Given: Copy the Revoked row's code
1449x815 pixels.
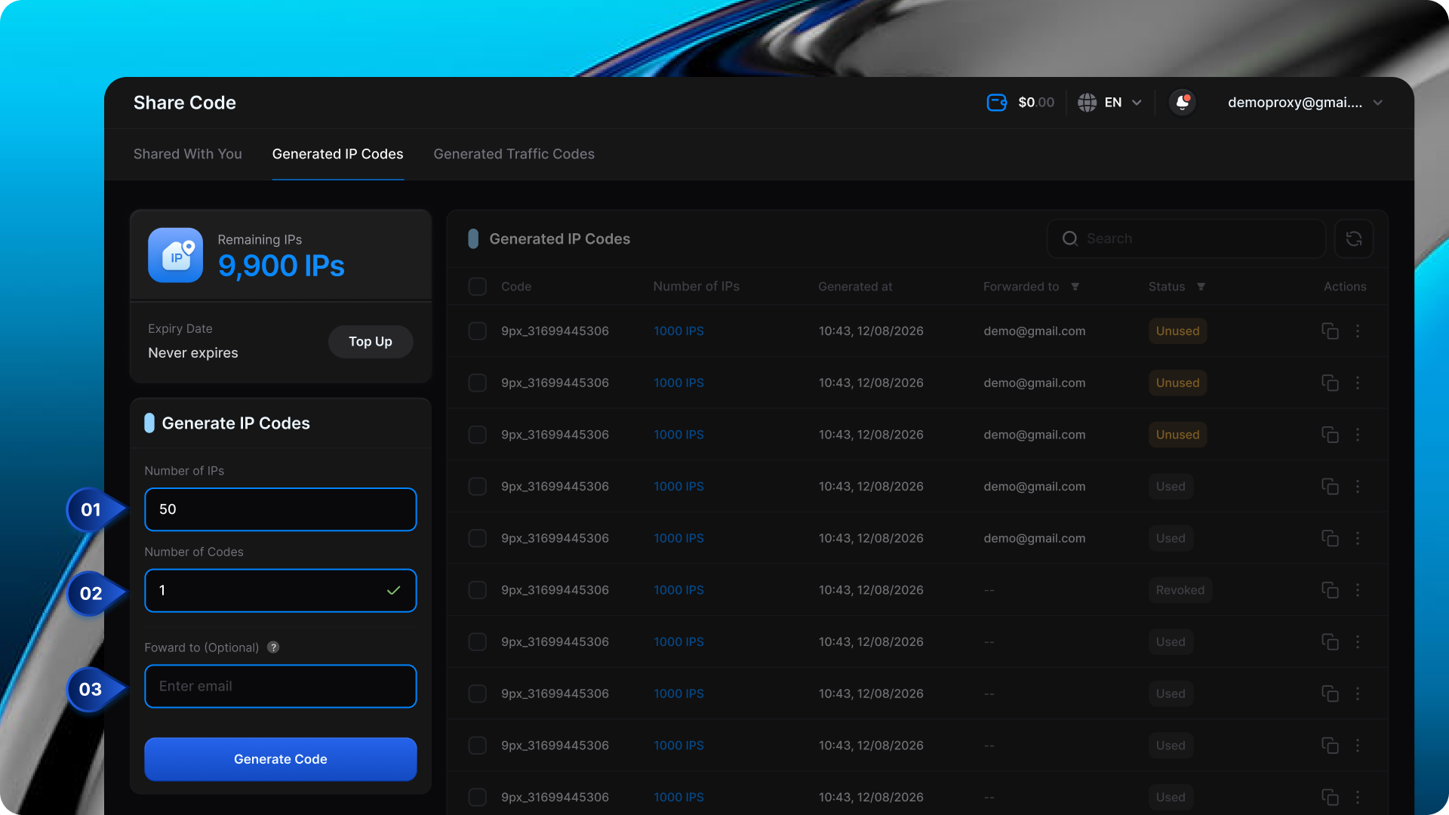Looking at the screenshot, I should point(1330,590).
